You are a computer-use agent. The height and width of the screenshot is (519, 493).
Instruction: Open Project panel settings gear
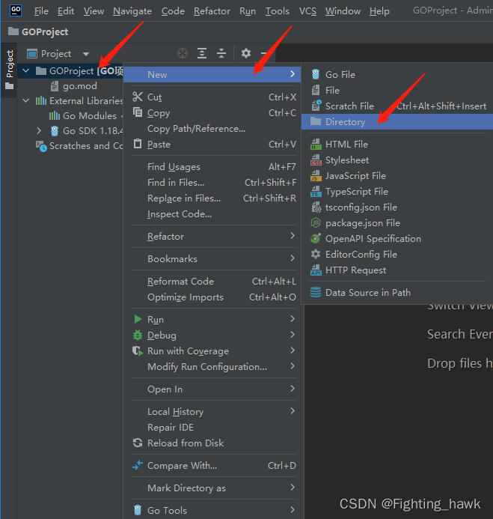click(x=245, y=53)
